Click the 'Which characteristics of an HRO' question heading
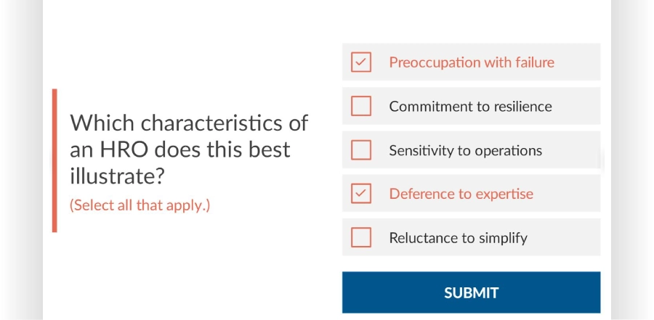 click(189, 149)
